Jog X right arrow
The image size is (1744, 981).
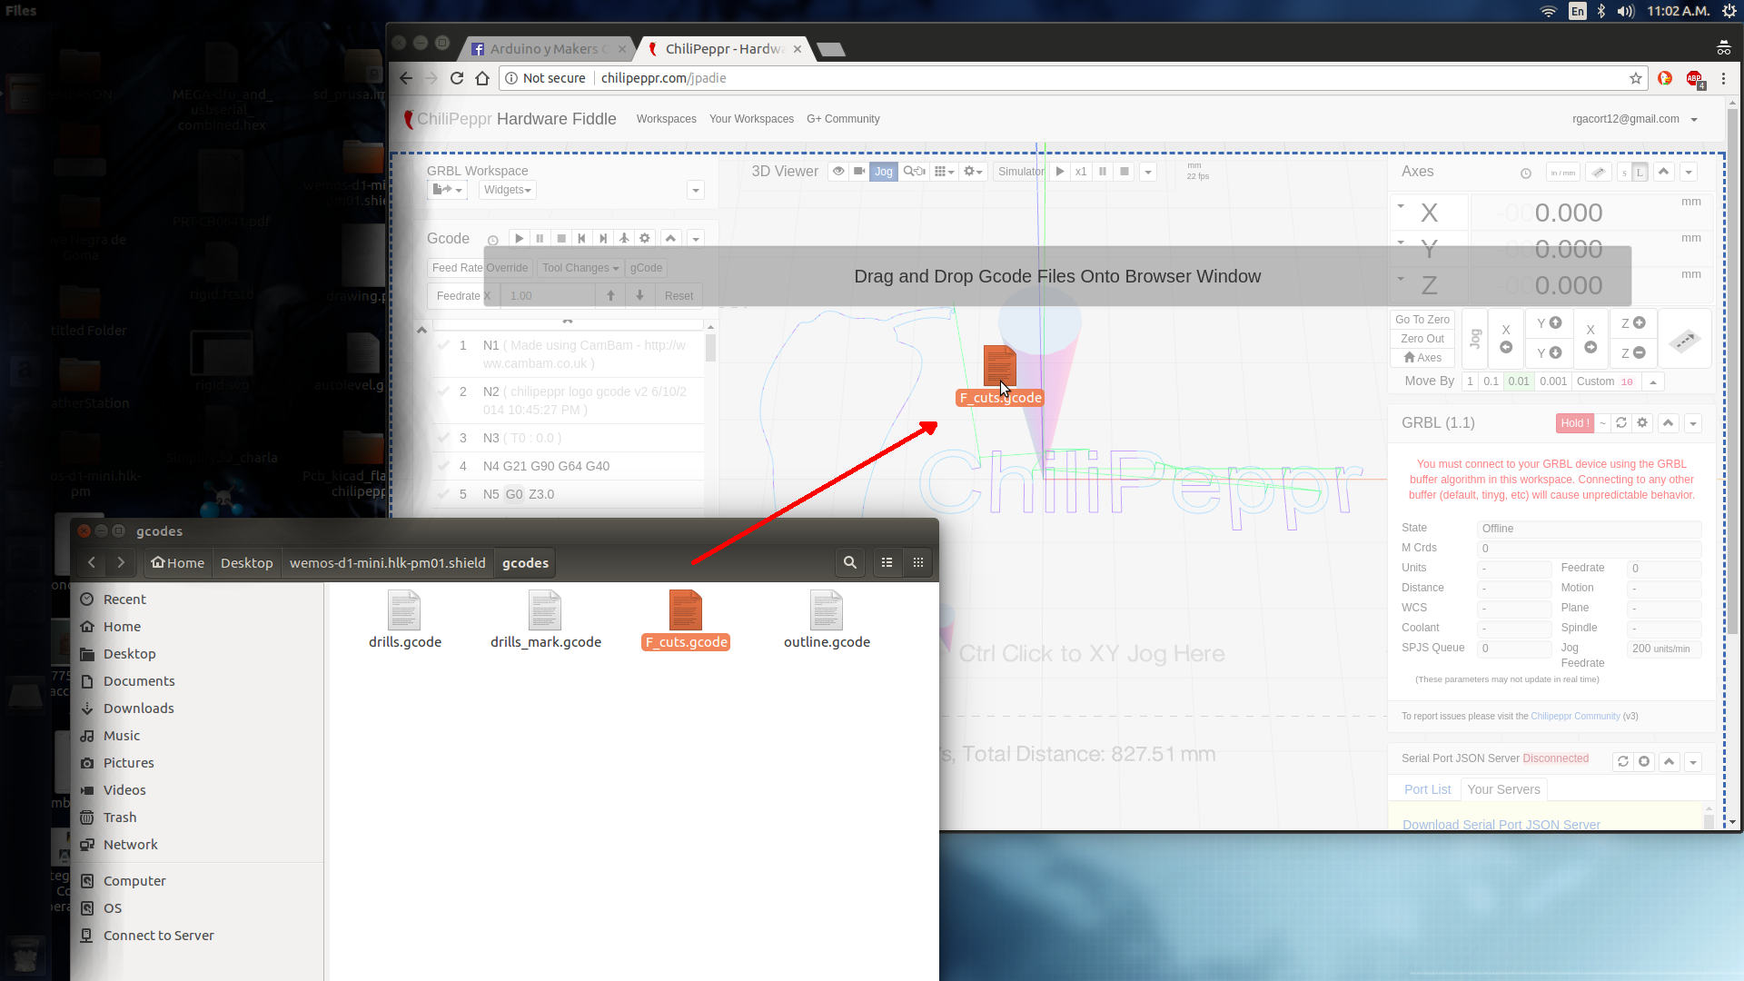(x=1590, y=339)
